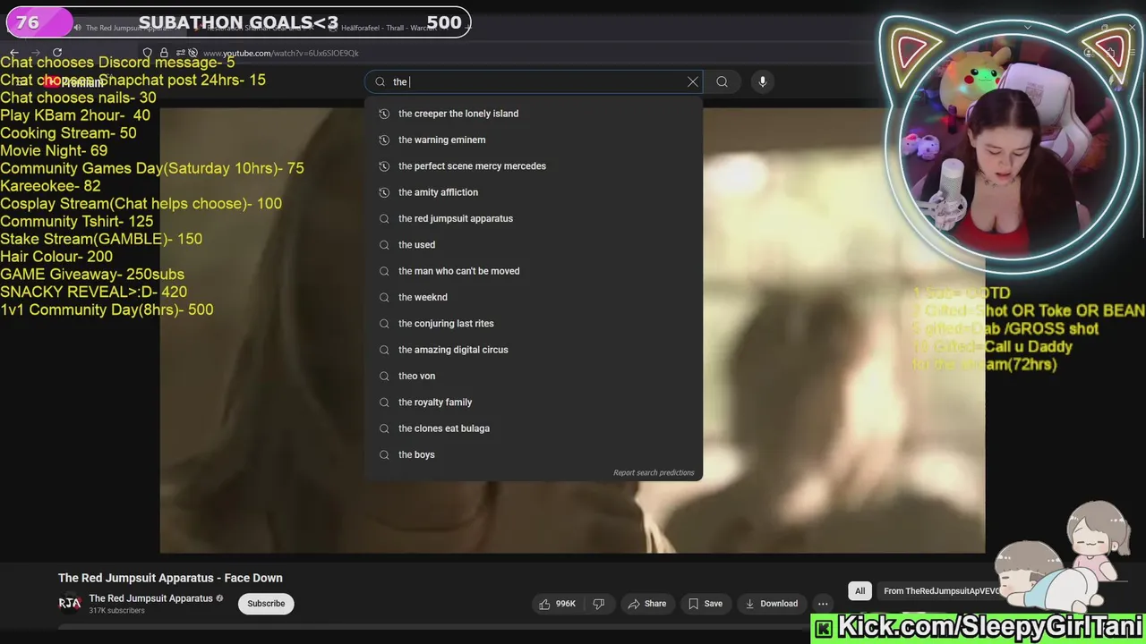
Task: Click the search magnifier button
Action: point(722,81)
